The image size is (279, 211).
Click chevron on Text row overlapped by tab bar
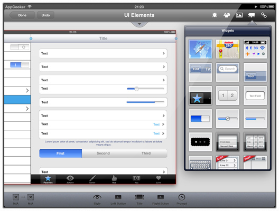(x=164, y=172)
